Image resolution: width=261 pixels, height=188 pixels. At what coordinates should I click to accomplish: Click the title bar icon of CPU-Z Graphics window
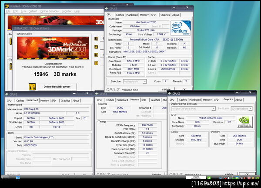[170, 93]
